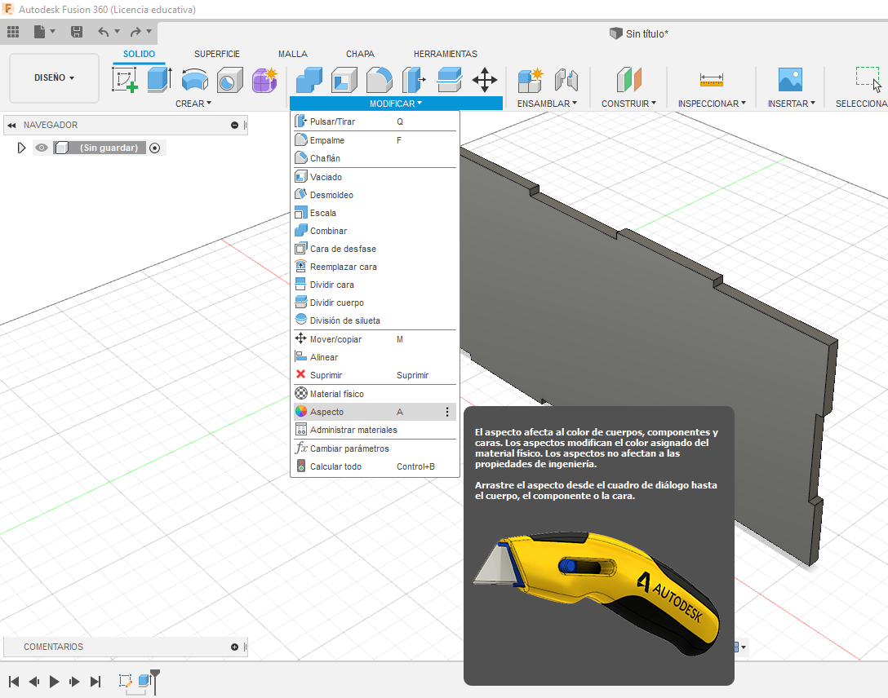Viewport: 888px width, 698px height.
Task: Switch to the Herramientas tab
Action: click(x=445, y=54)
